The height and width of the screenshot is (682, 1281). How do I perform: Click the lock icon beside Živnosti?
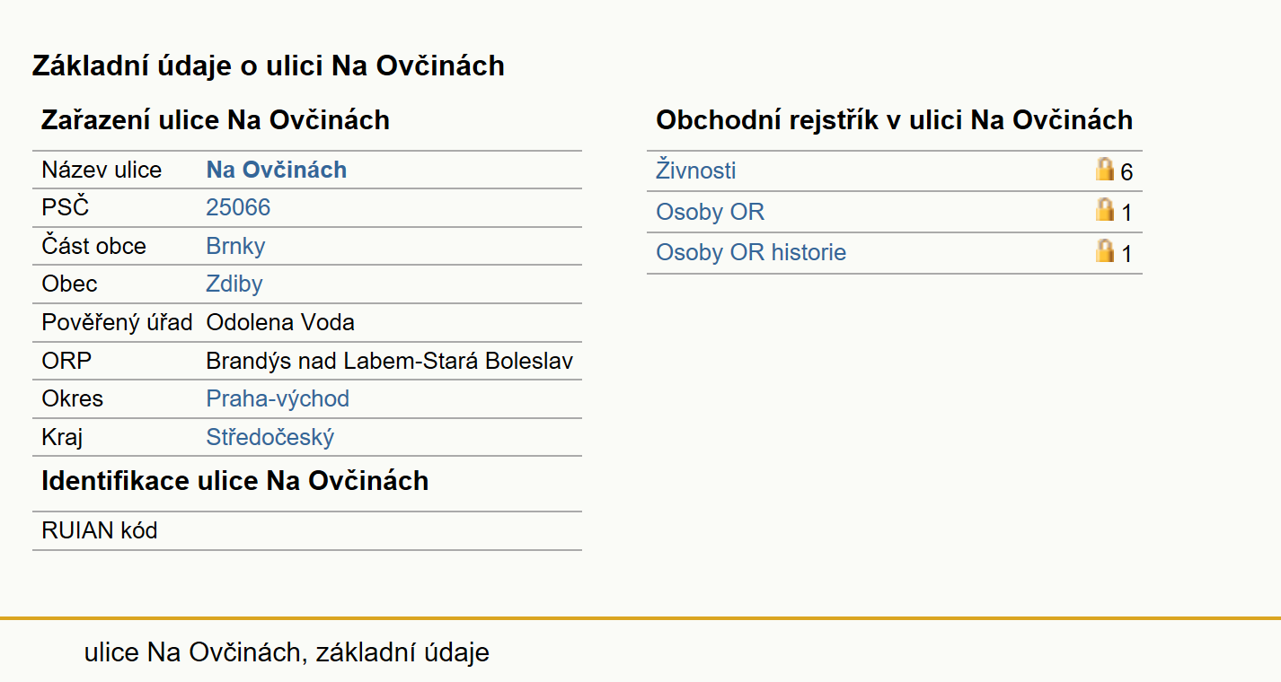[x=1105, y=169]
